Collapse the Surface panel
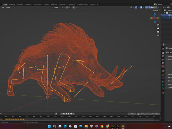 (x=169, y=59)
